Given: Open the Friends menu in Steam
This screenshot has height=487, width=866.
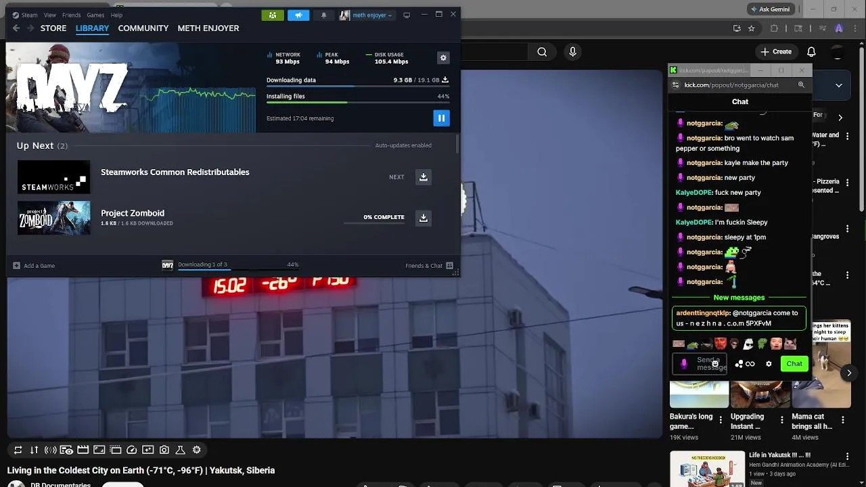Looking at the screenshot, I should [x=71, y=15].
